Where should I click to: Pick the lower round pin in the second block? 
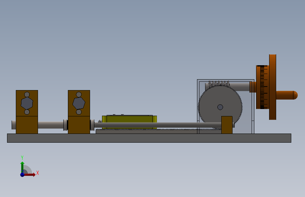79,112
